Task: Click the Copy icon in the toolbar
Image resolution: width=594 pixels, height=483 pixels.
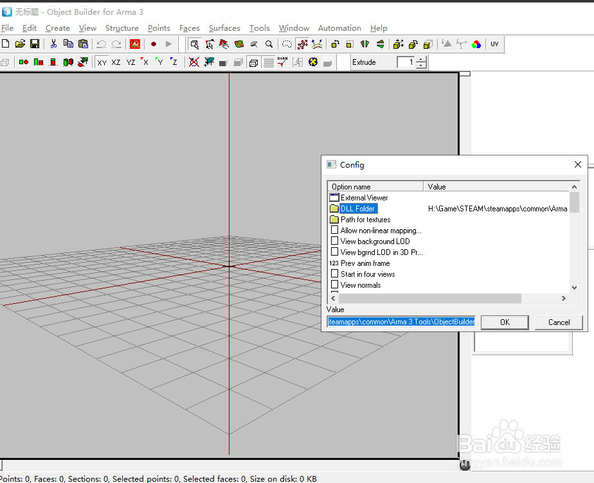Action: (68, 44)
